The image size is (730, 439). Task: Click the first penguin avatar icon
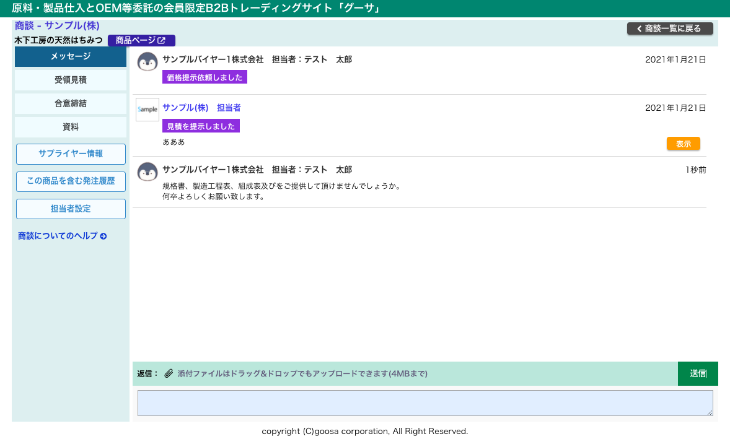pyautogui.click(x=147, y=62)
